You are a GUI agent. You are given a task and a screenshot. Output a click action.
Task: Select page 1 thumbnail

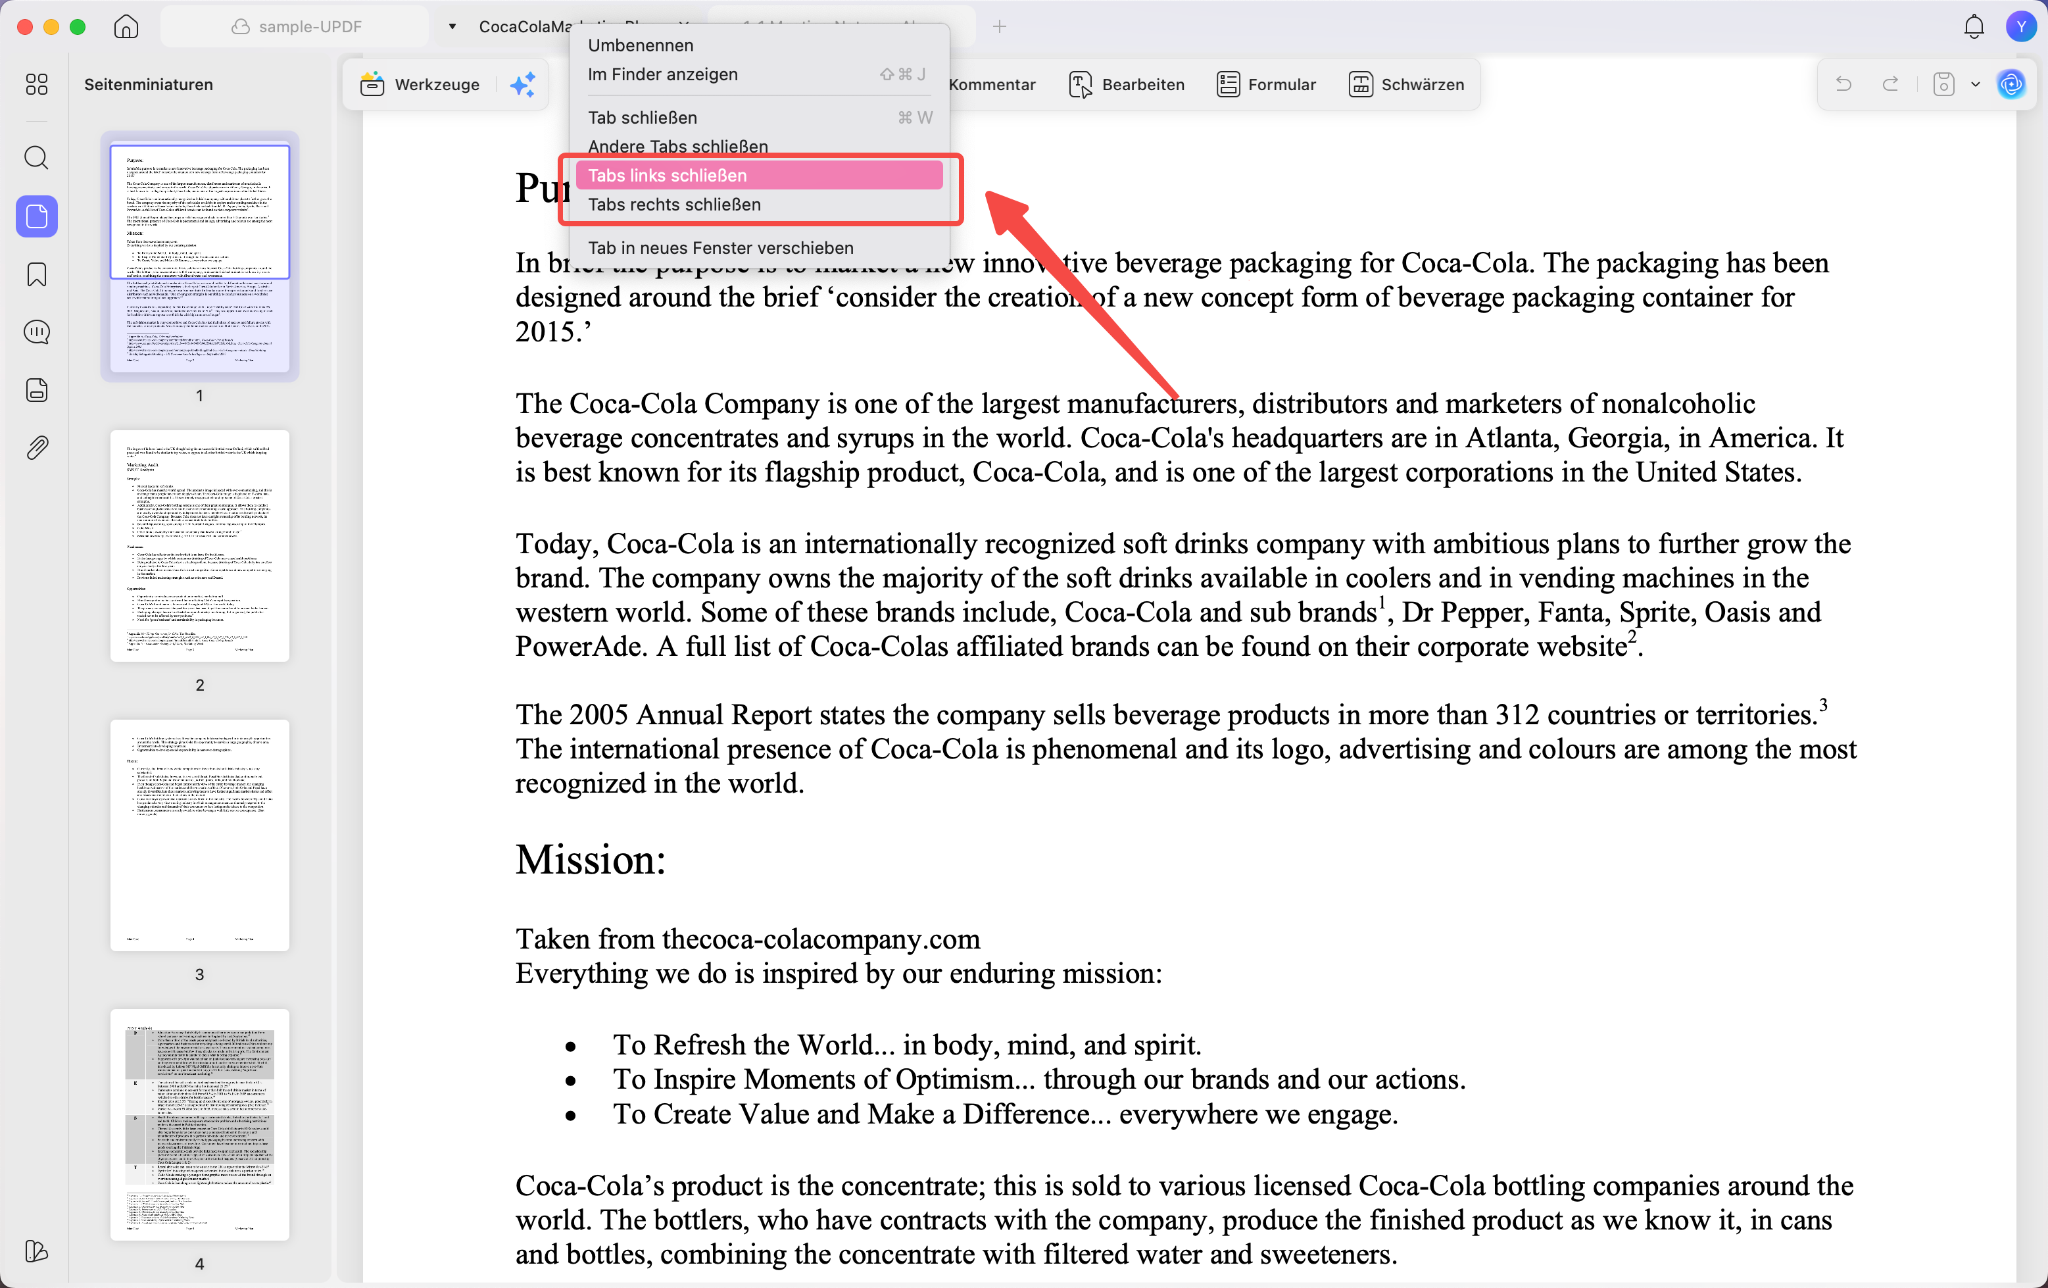(x=200, y=258)
